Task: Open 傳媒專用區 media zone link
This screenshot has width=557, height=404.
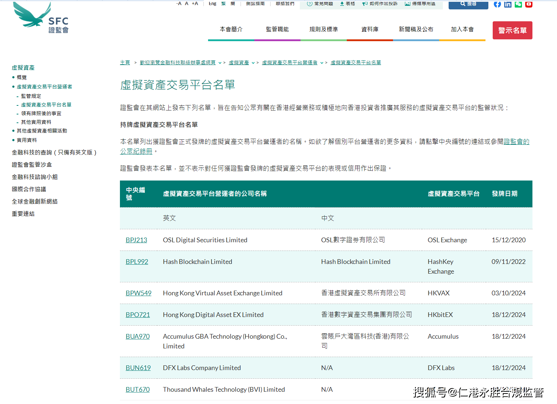Action: point(420,4)
